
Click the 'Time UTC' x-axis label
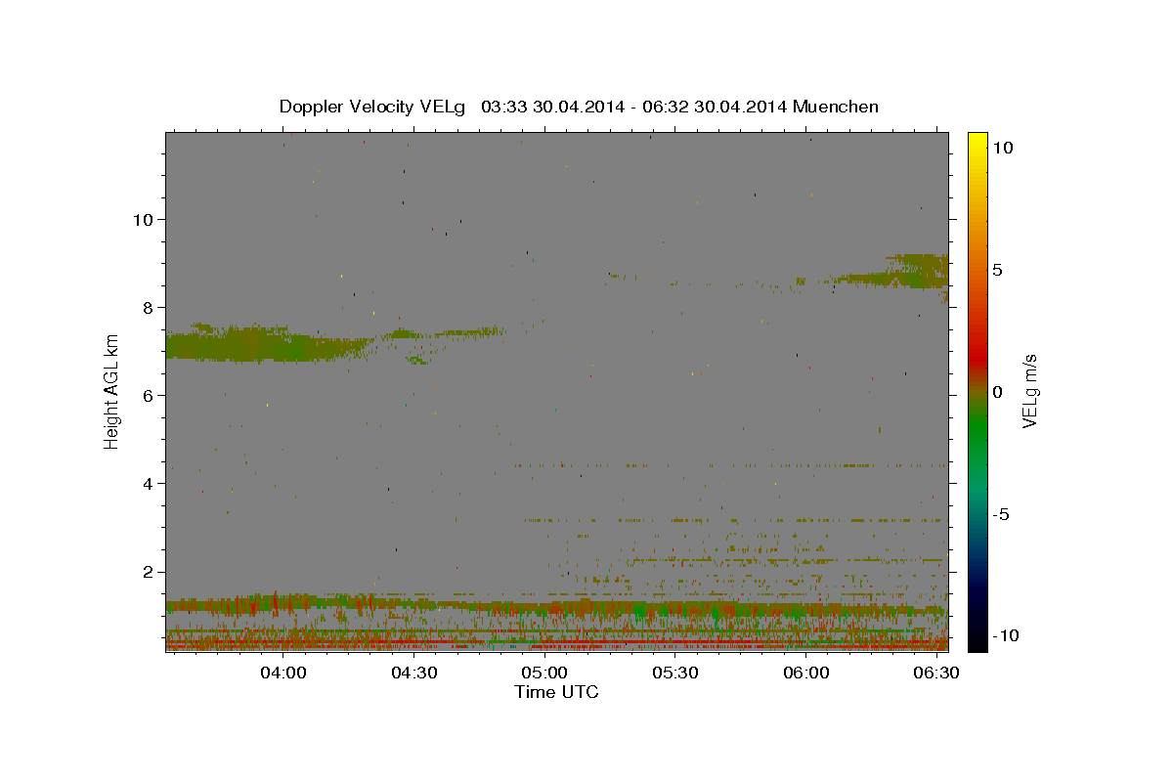pyautogui.click(x=556, y=692)
